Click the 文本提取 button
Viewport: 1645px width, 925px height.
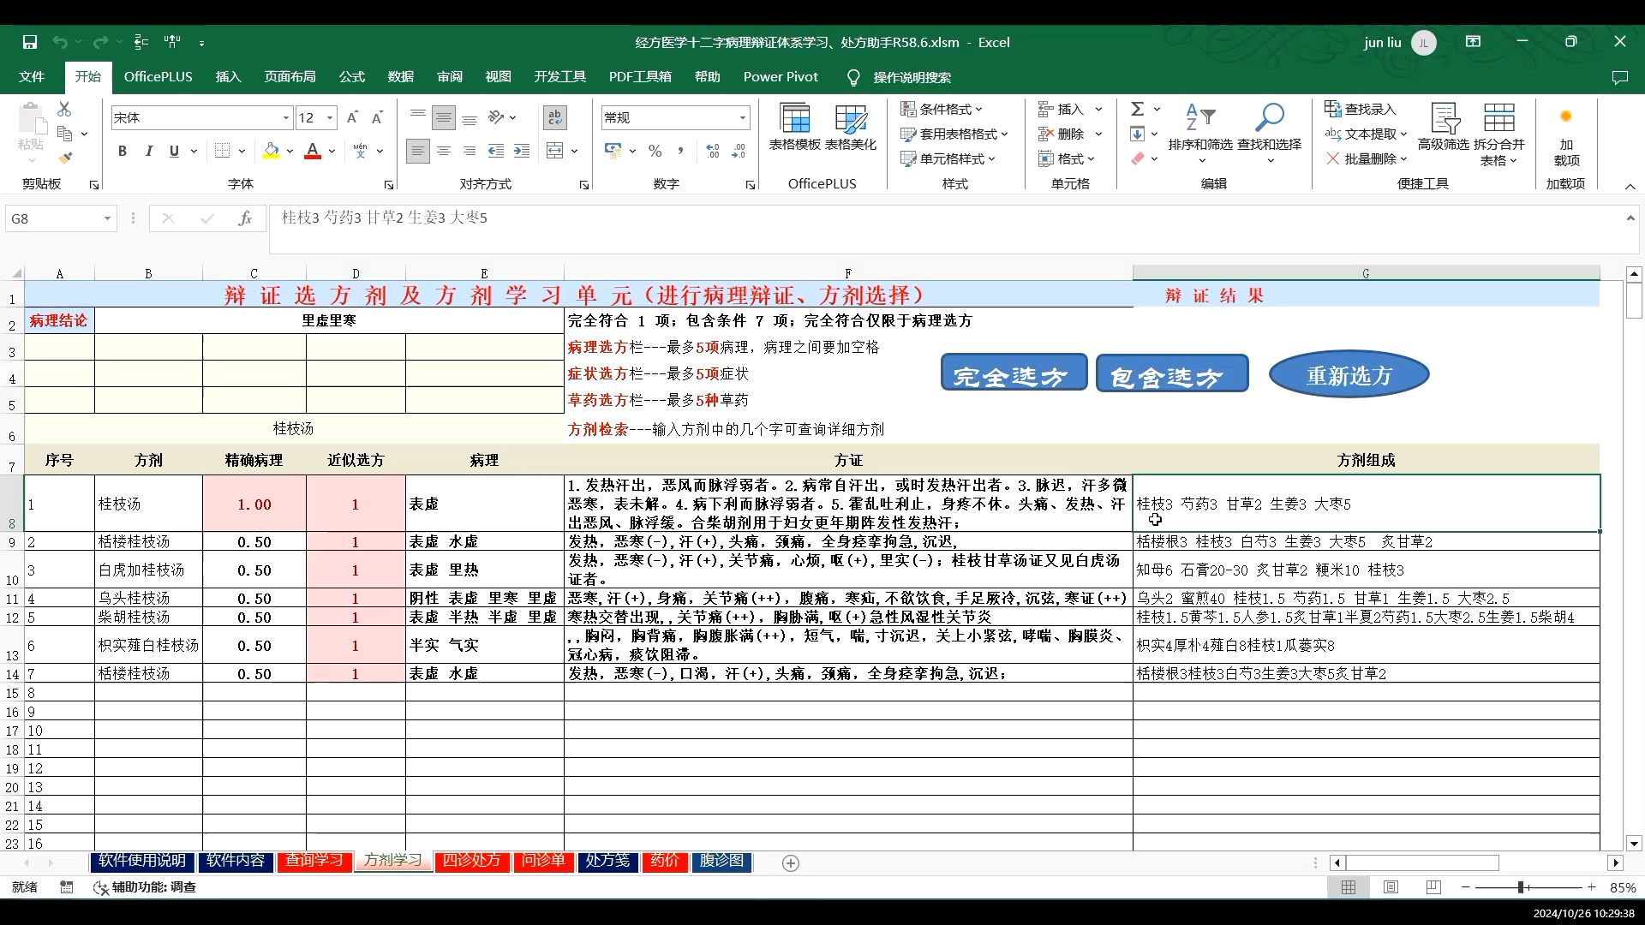coord(1366,134)
